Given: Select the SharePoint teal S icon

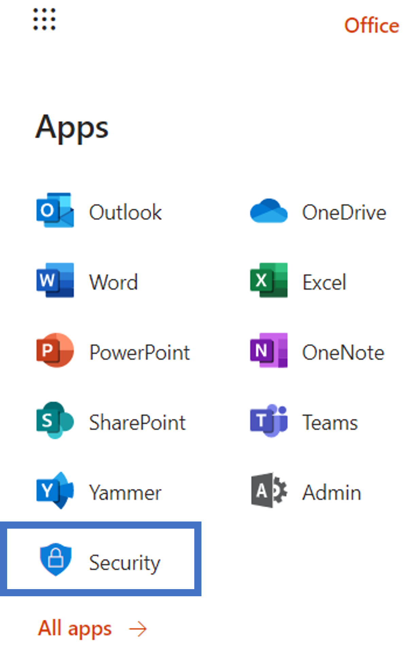Looking at the screenshot, I should pos(55,420).
